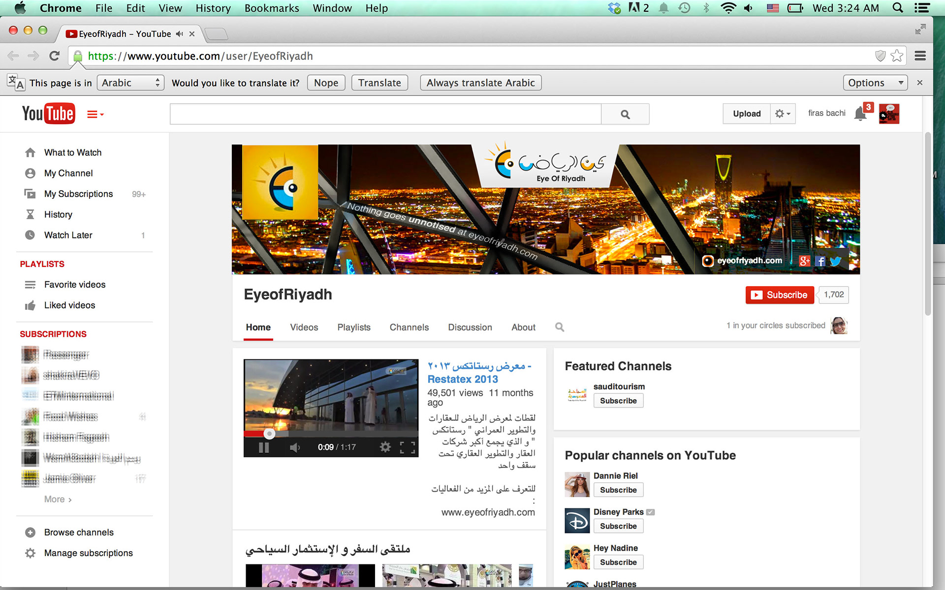Click the search magnifier button
This screenshot has height=590, width=945.
625,114
